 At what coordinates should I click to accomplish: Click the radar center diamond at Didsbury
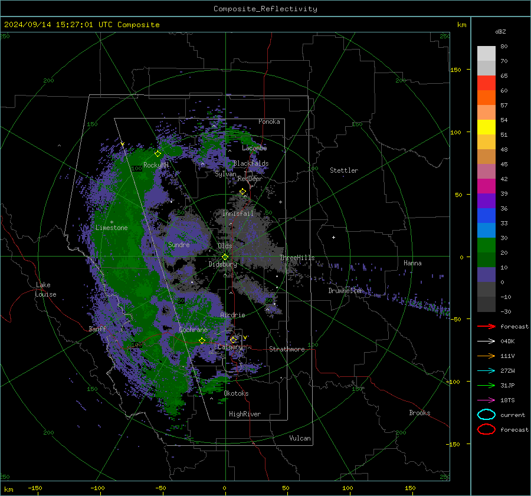[225, 257]
